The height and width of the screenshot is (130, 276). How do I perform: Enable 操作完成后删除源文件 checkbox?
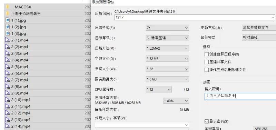pos(206,70)
